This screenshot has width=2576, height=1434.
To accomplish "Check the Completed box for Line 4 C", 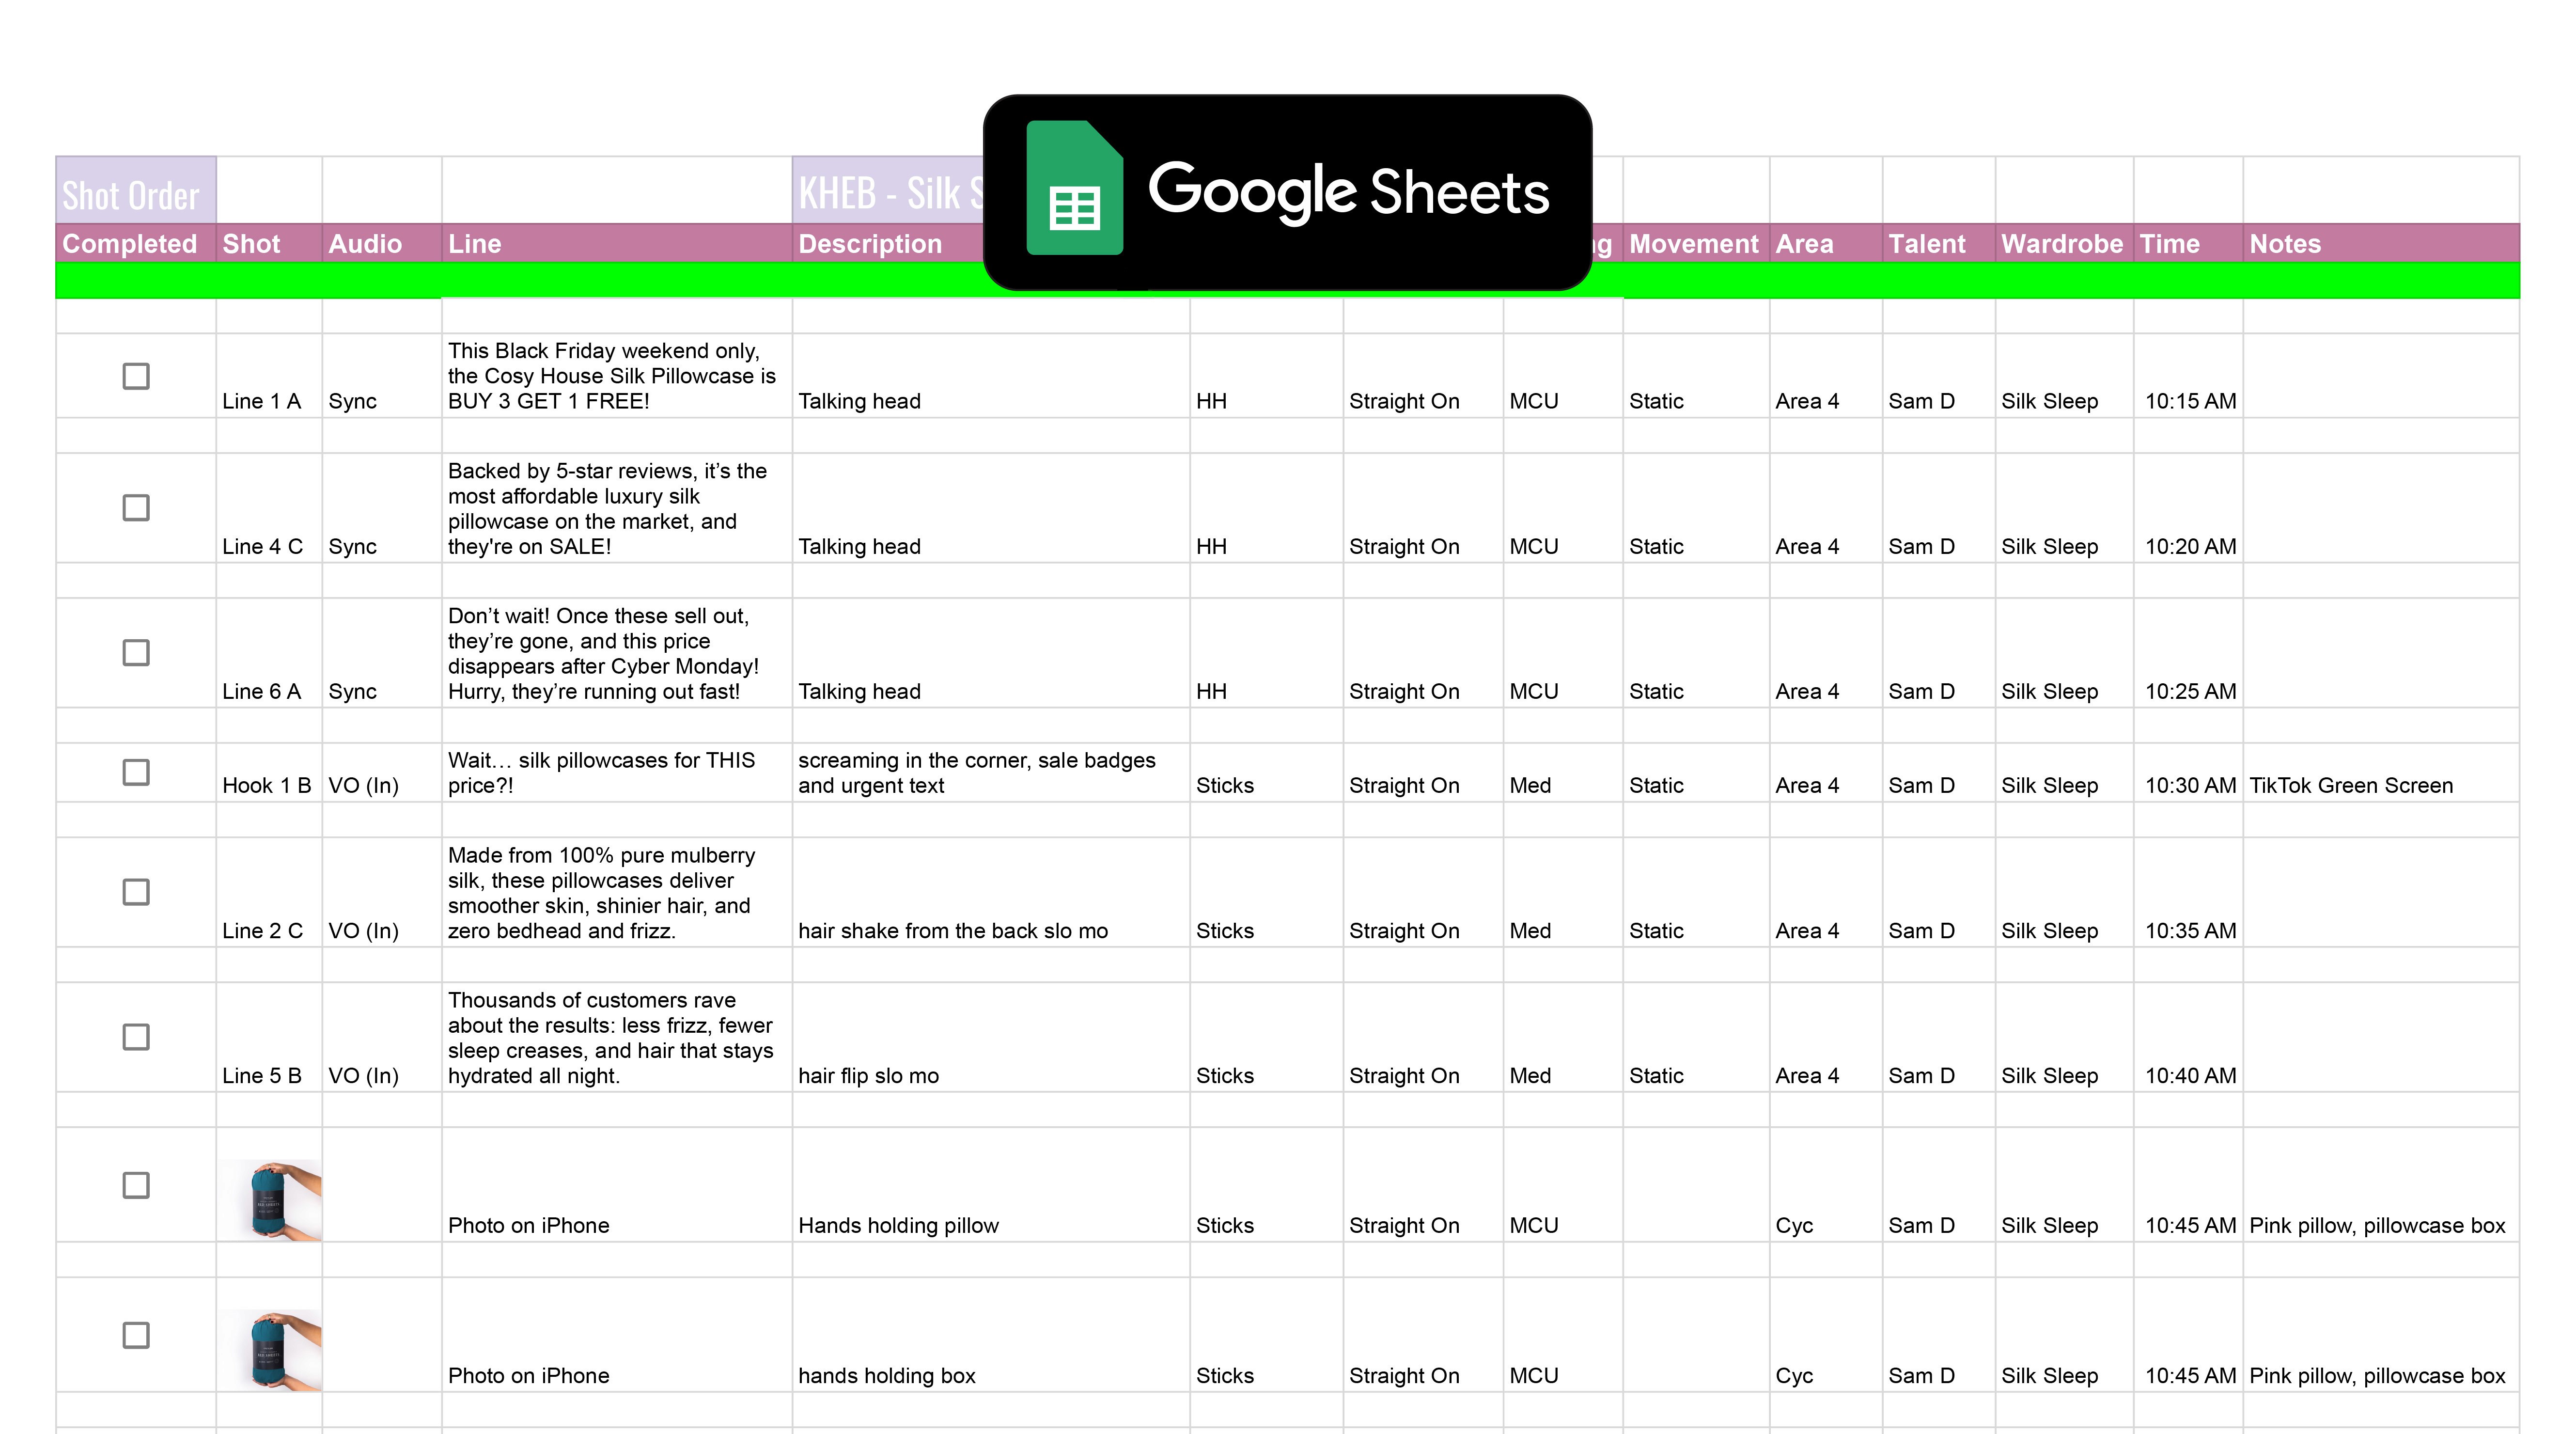I will pos(136,507).
